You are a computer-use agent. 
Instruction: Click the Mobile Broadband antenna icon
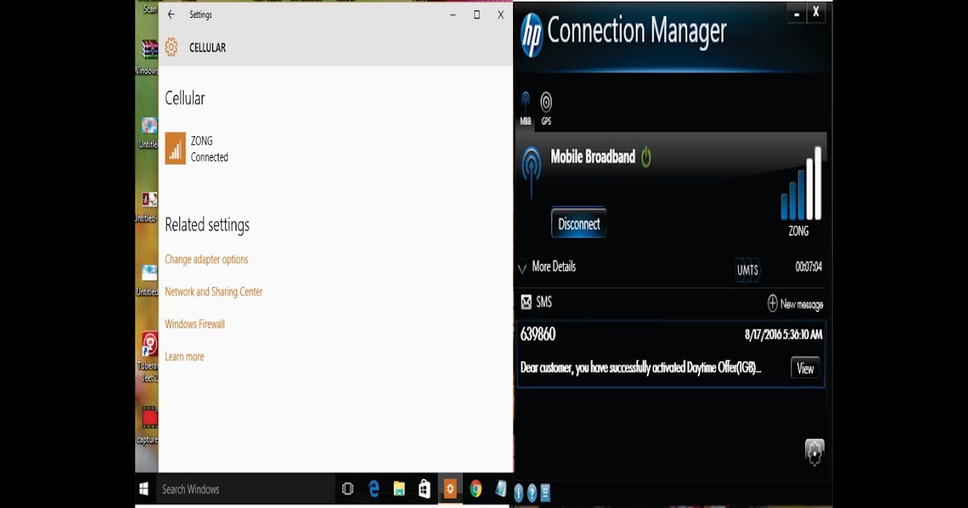[x=532, y=171]
